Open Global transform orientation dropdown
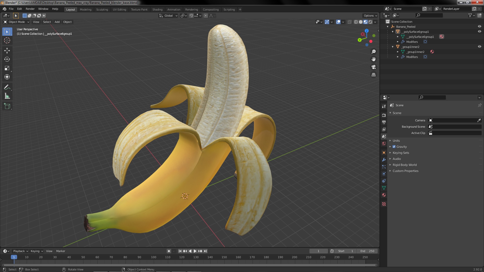 coord(168,16)
